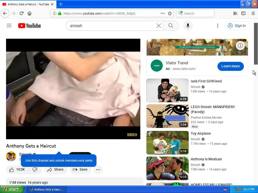The image size is (258, 193).
Task: Bookmark this page with the star icon
Action: pos(170,13)
